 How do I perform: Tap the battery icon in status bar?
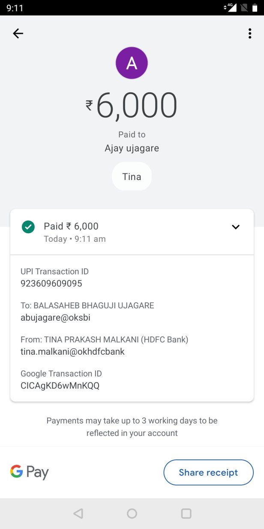(x=255, y=8)
